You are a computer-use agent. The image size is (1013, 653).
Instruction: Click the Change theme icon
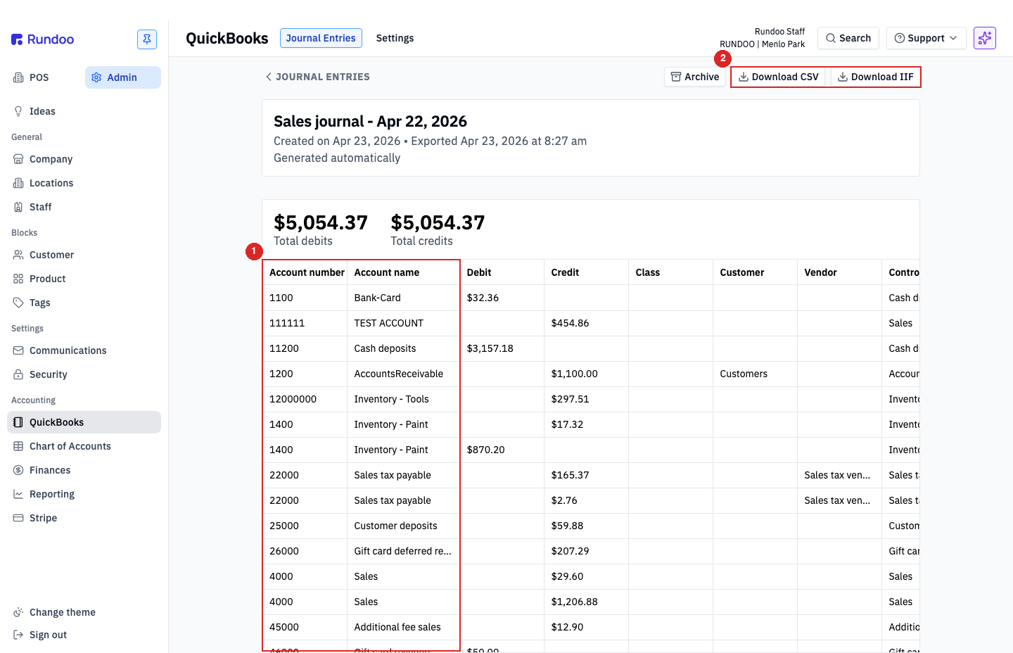tap(18, 612)
